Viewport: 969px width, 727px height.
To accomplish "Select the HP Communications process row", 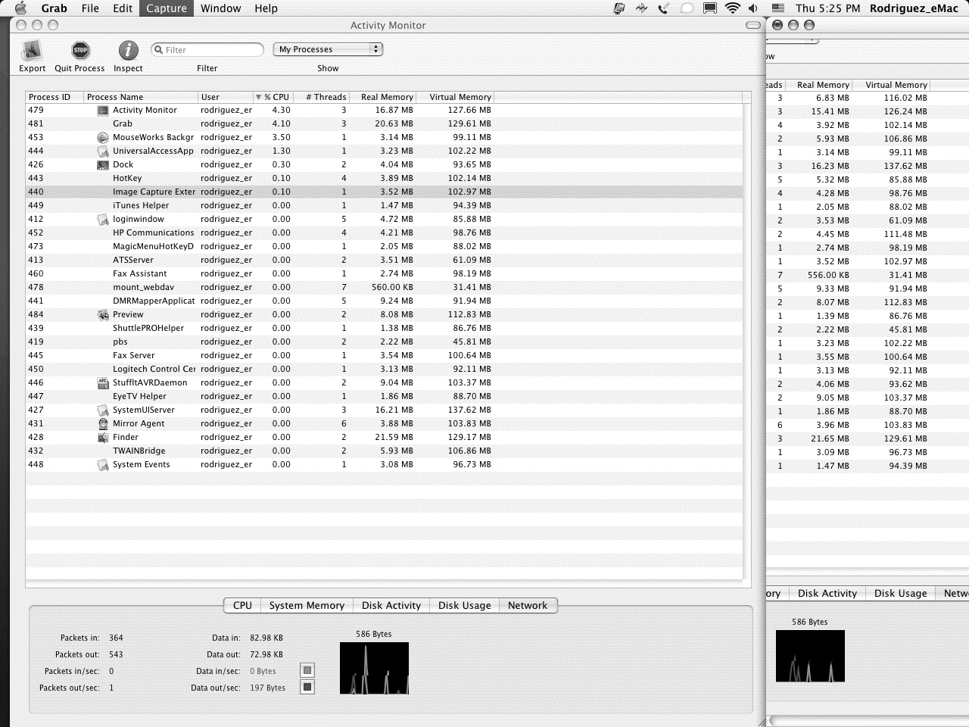I will (384, 233).
